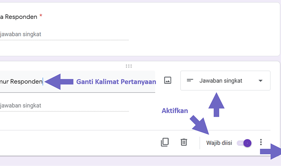Click the large arrow pointing at question title
Screen dimensions: 281x168
(x=59, y=82)
